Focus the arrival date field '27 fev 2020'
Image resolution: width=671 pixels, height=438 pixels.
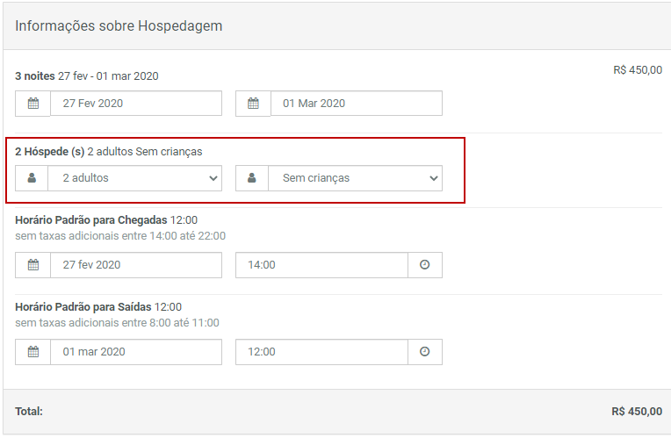coord(136,265)
